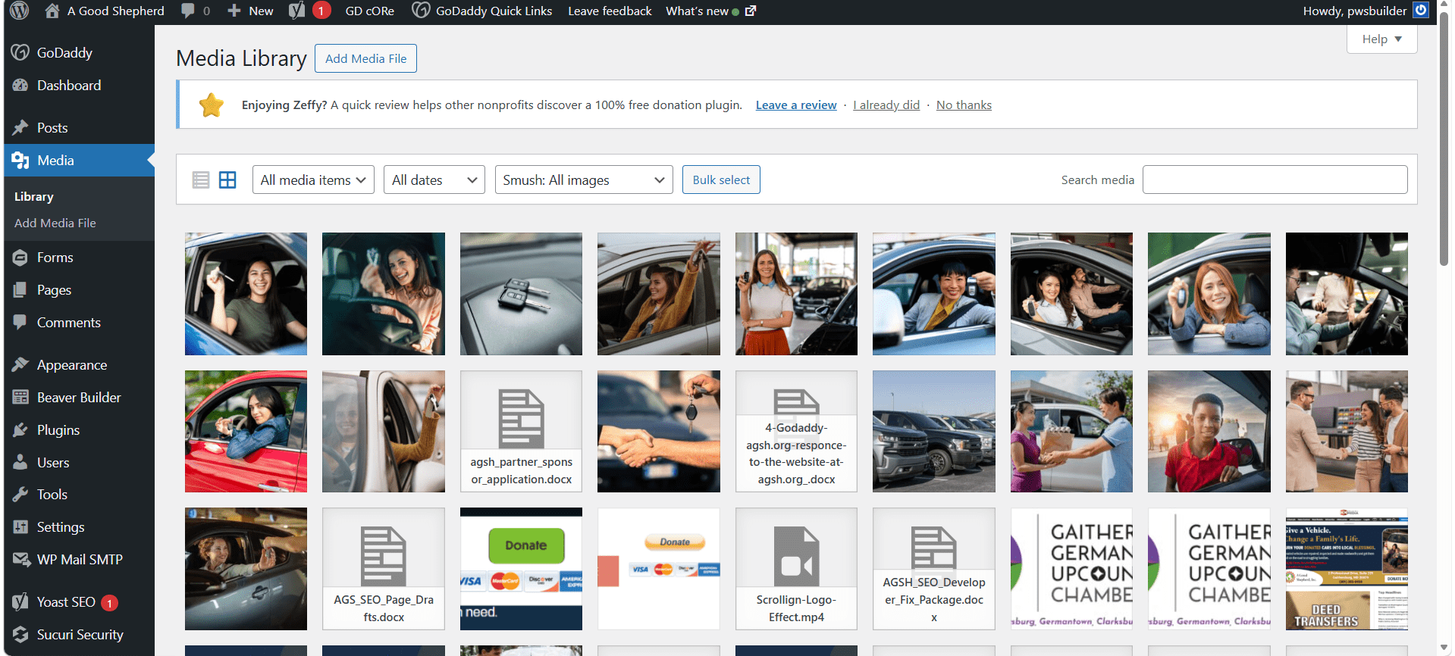This screenshot has height=656, width=1455.
Task: Click the Dashboard gauge icon
Action: [x=20, y=86]
